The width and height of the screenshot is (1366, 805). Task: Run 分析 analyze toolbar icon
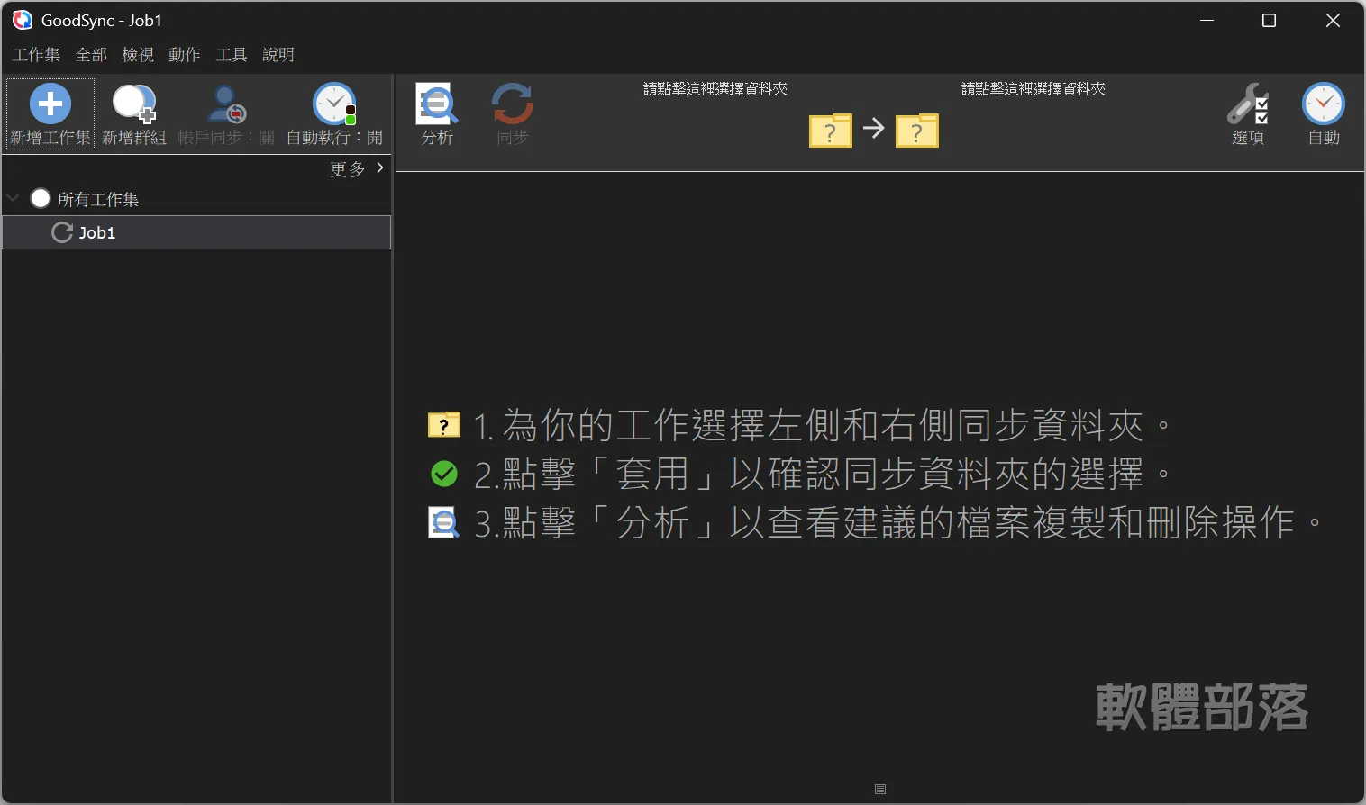(x=437, y=104)
